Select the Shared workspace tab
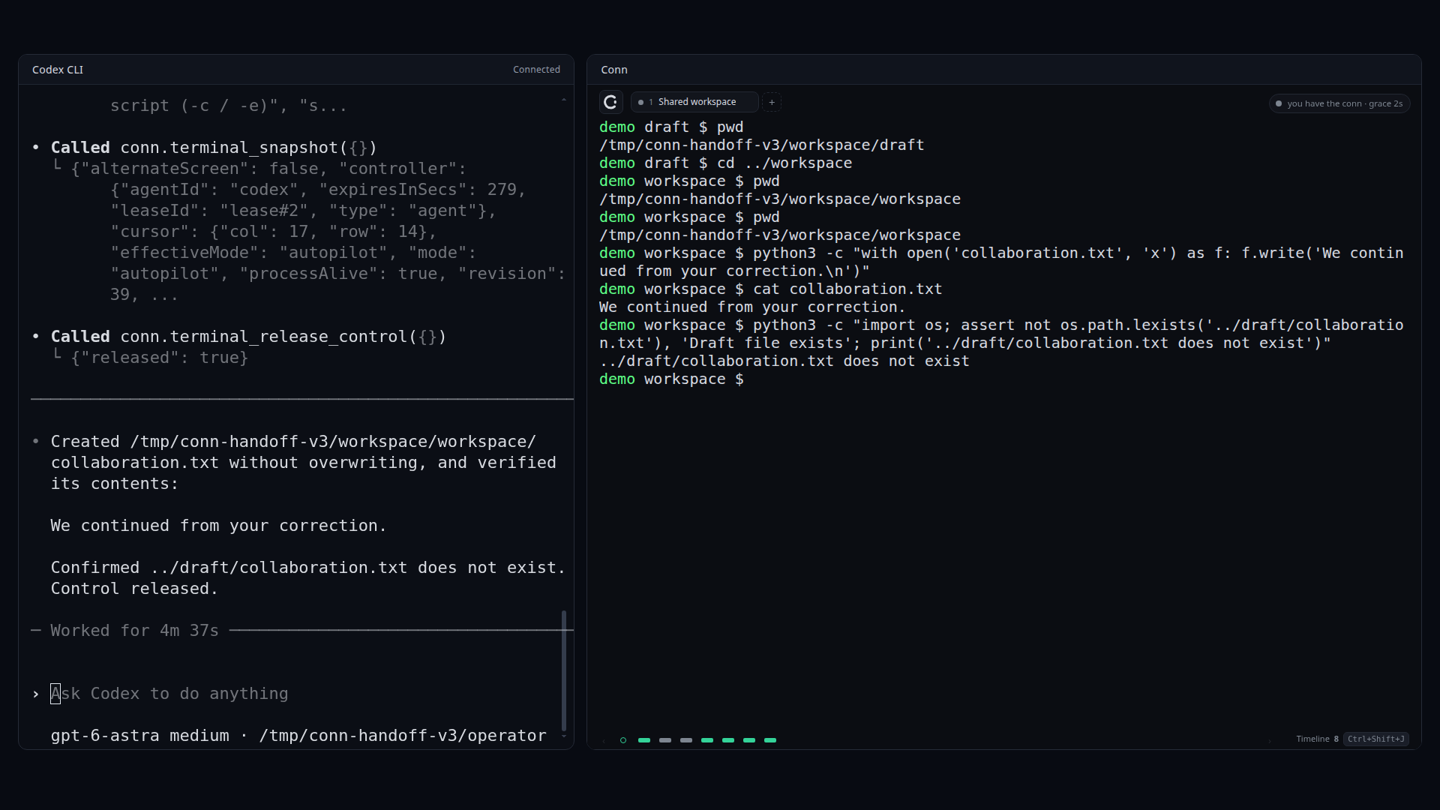The height and width of the screenshot is (810, 1440). (x=694, y=102)
